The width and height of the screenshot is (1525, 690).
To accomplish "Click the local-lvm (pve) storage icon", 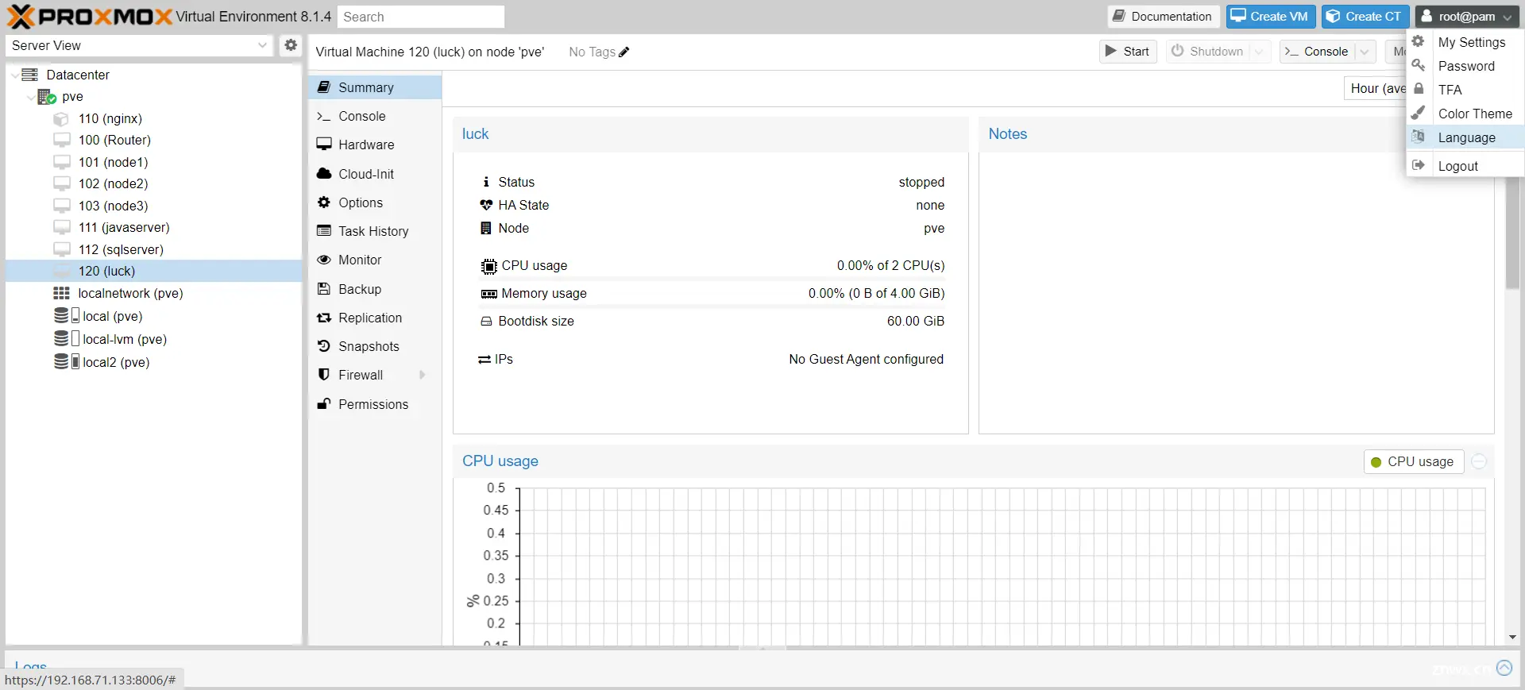I will click(x=66, y=339).
